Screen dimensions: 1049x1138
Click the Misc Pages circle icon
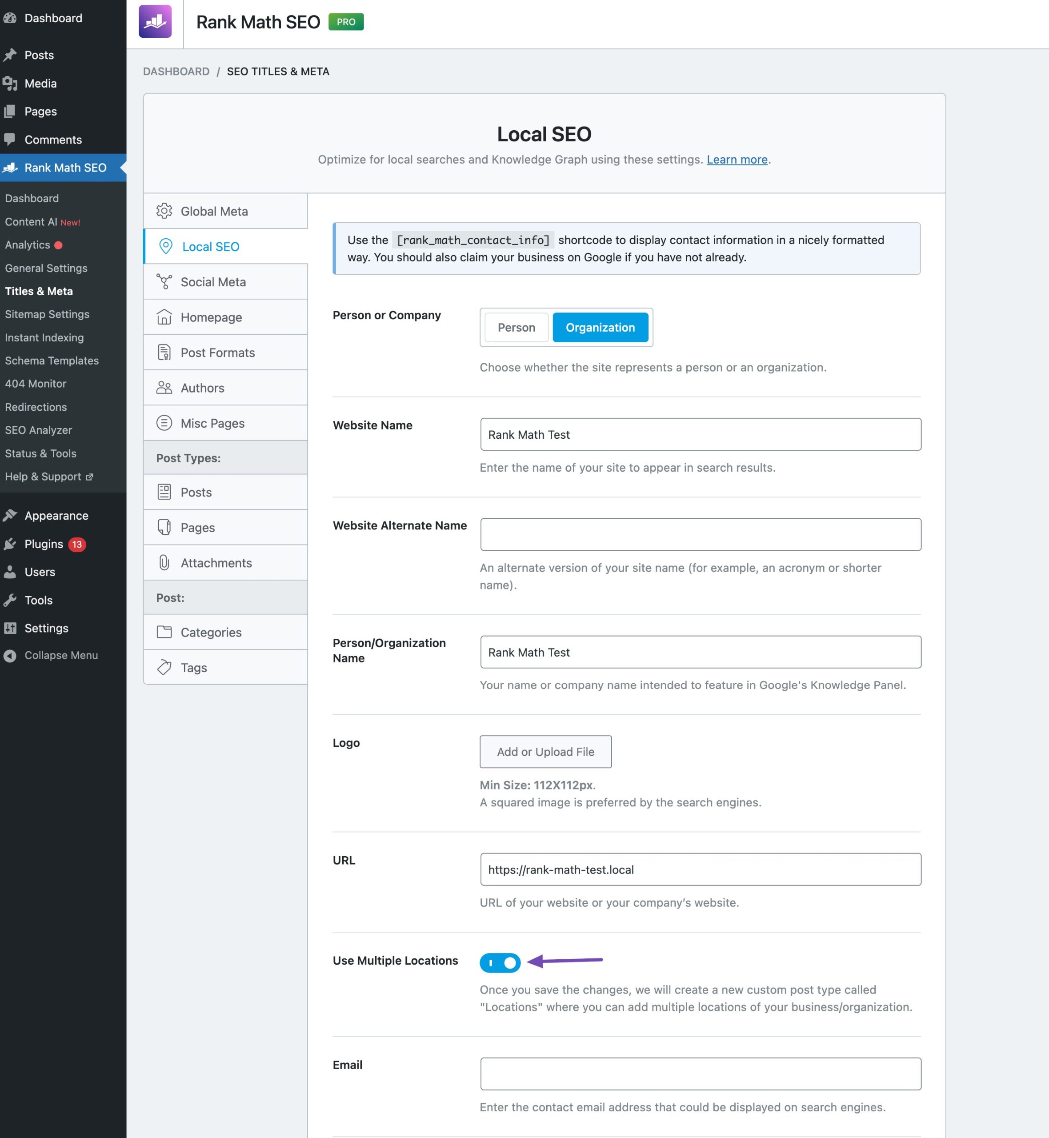click(x=164, y=423)
